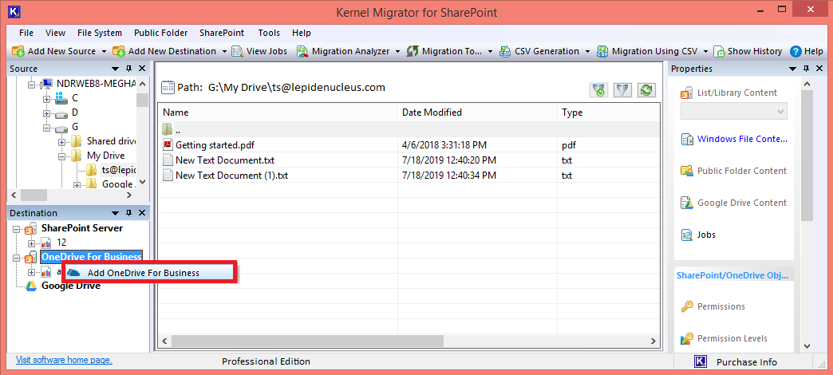Select Google Drive destination node
The image size is (833, 375).
pyautogui.click(x=71, y=286)
